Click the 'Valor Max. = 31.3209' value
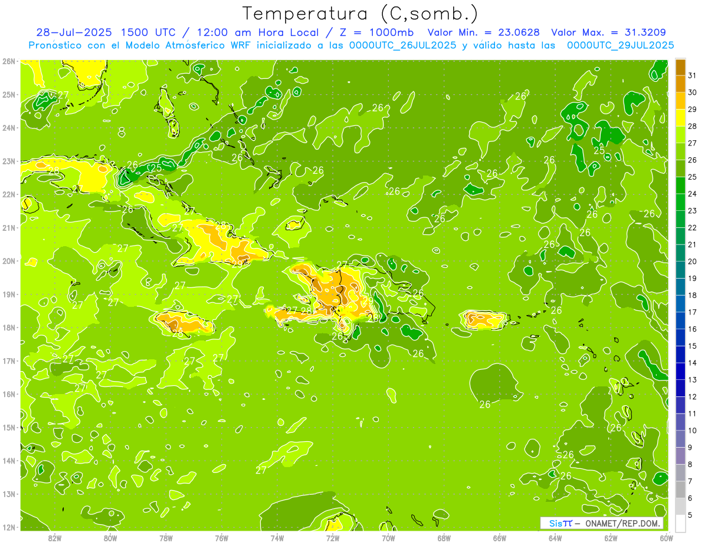 pyautogui.click(x=609, y=32)
